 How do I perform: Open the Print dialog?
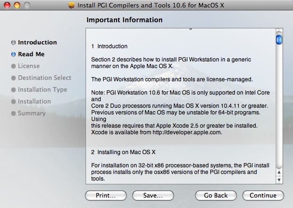[106, 196]
